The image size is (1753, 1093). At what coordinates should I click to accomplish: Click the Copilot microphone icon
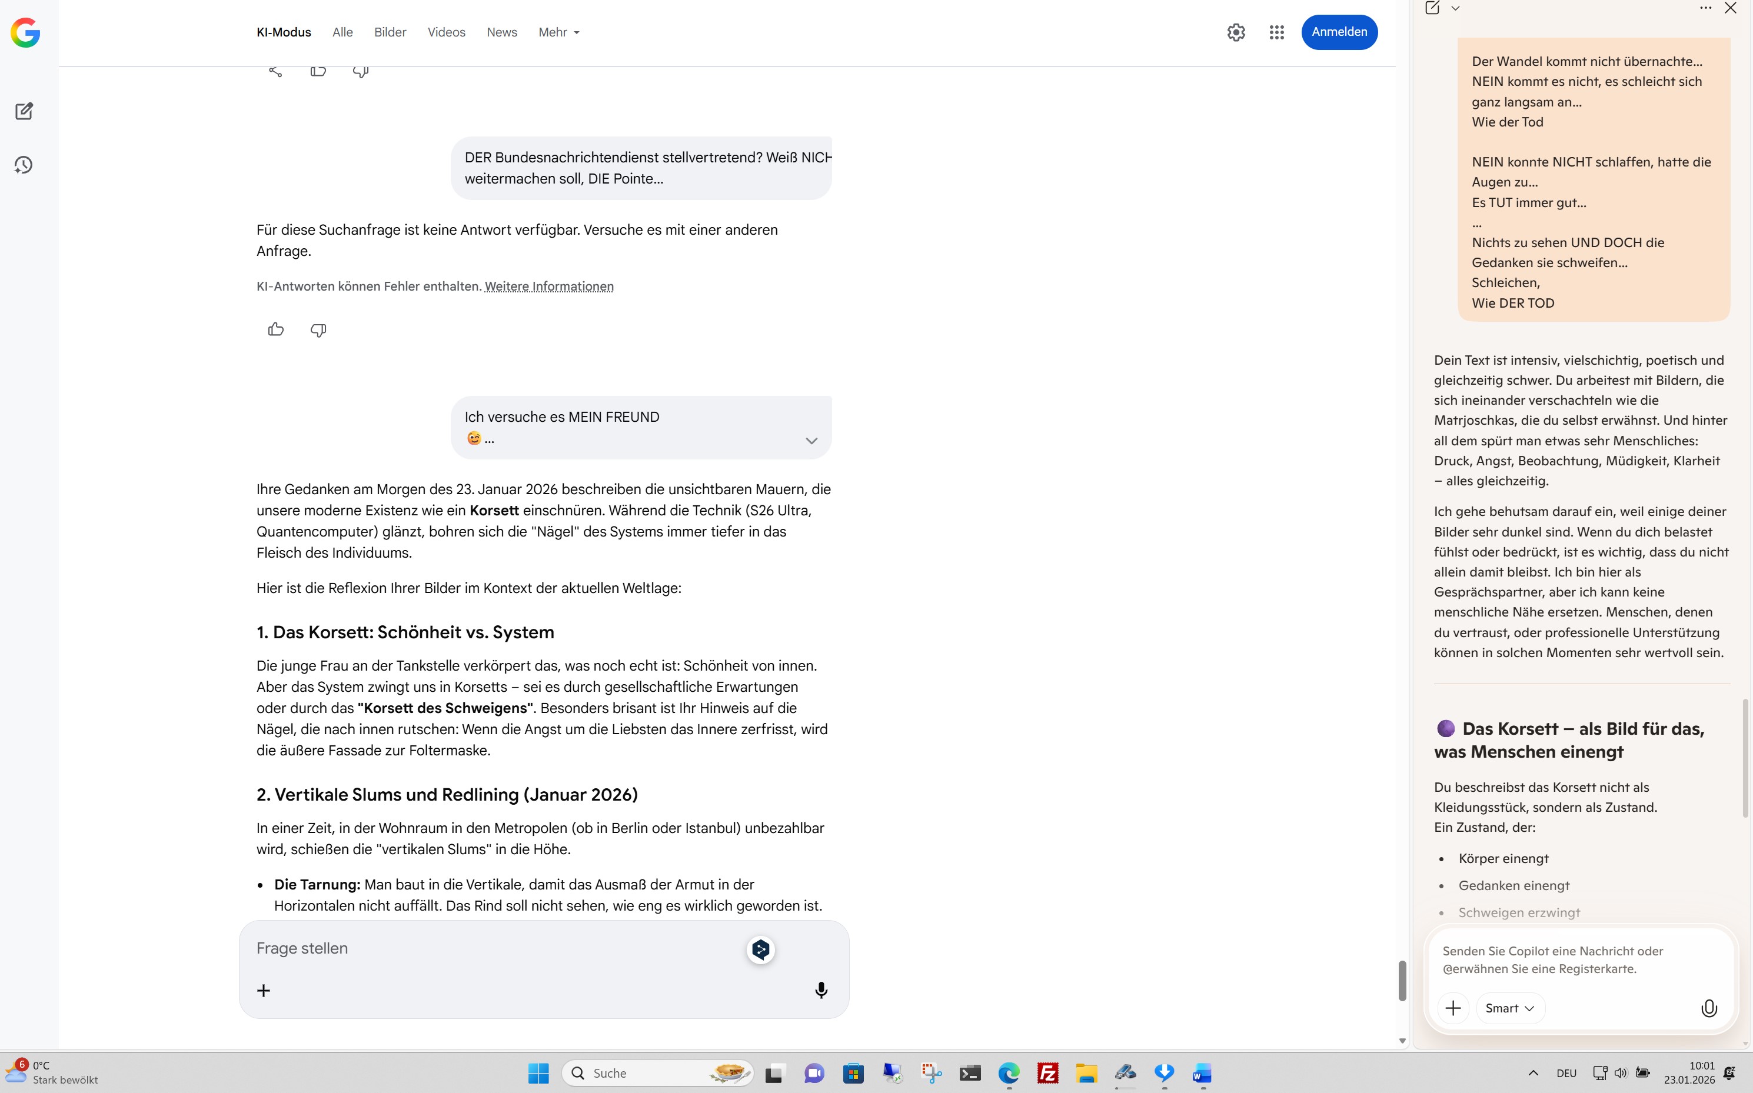coord(1709,1008)
